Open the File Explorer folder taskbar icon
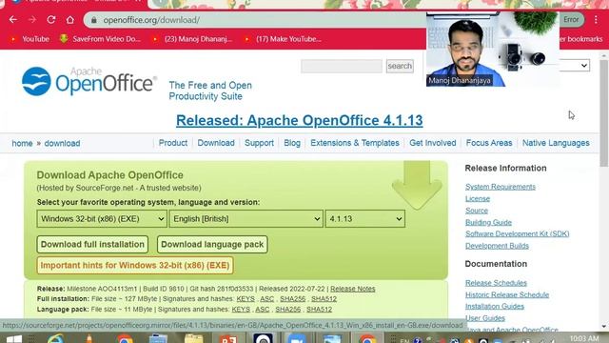The width and height of the screenshot is (609, 343). point(193,339)
